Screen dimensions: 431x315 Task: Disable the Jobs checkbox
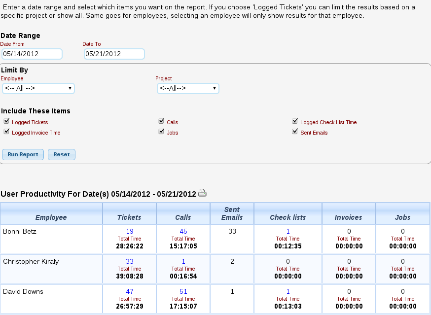pos(161,132)
